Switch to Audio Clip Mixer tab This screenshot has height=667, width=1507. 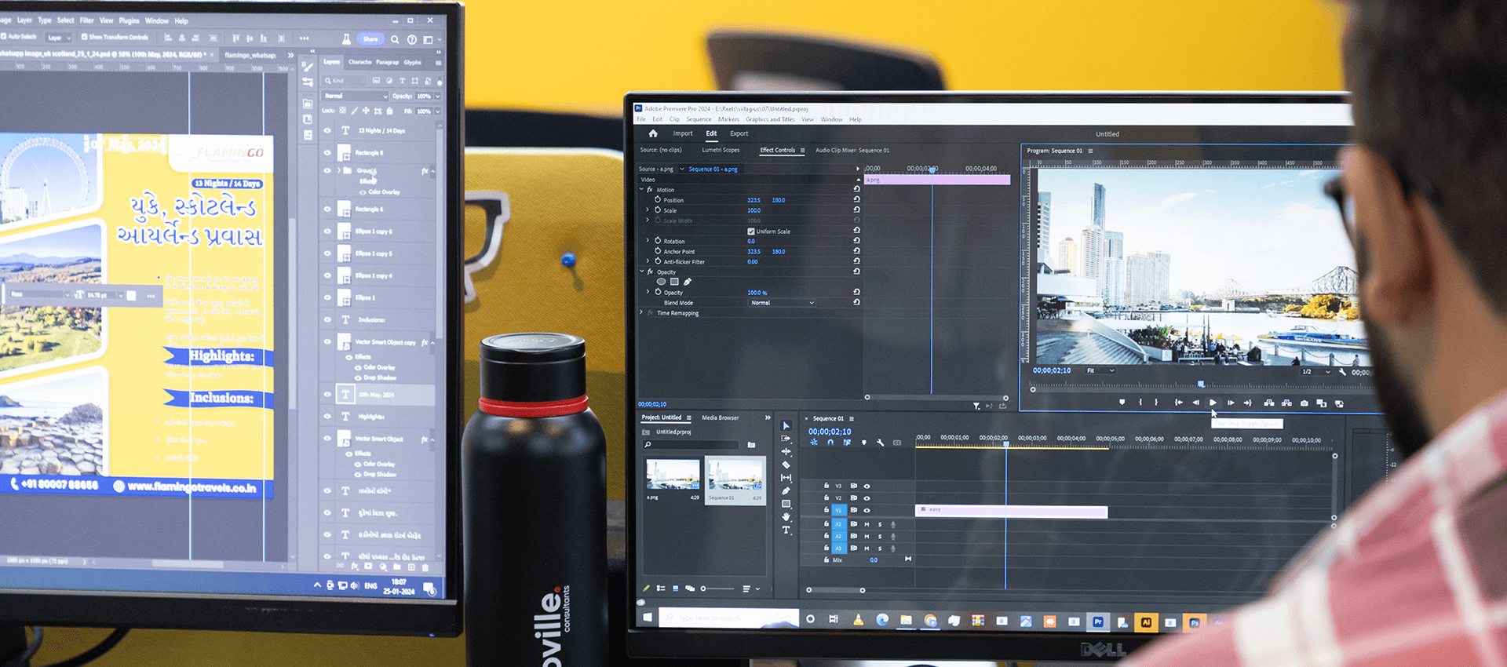(x=852, y=150)
